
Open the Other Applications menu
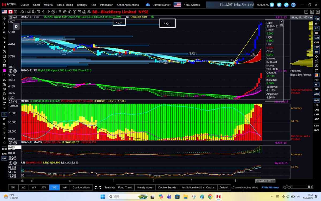pyautogui.click(x=128, y=5)
